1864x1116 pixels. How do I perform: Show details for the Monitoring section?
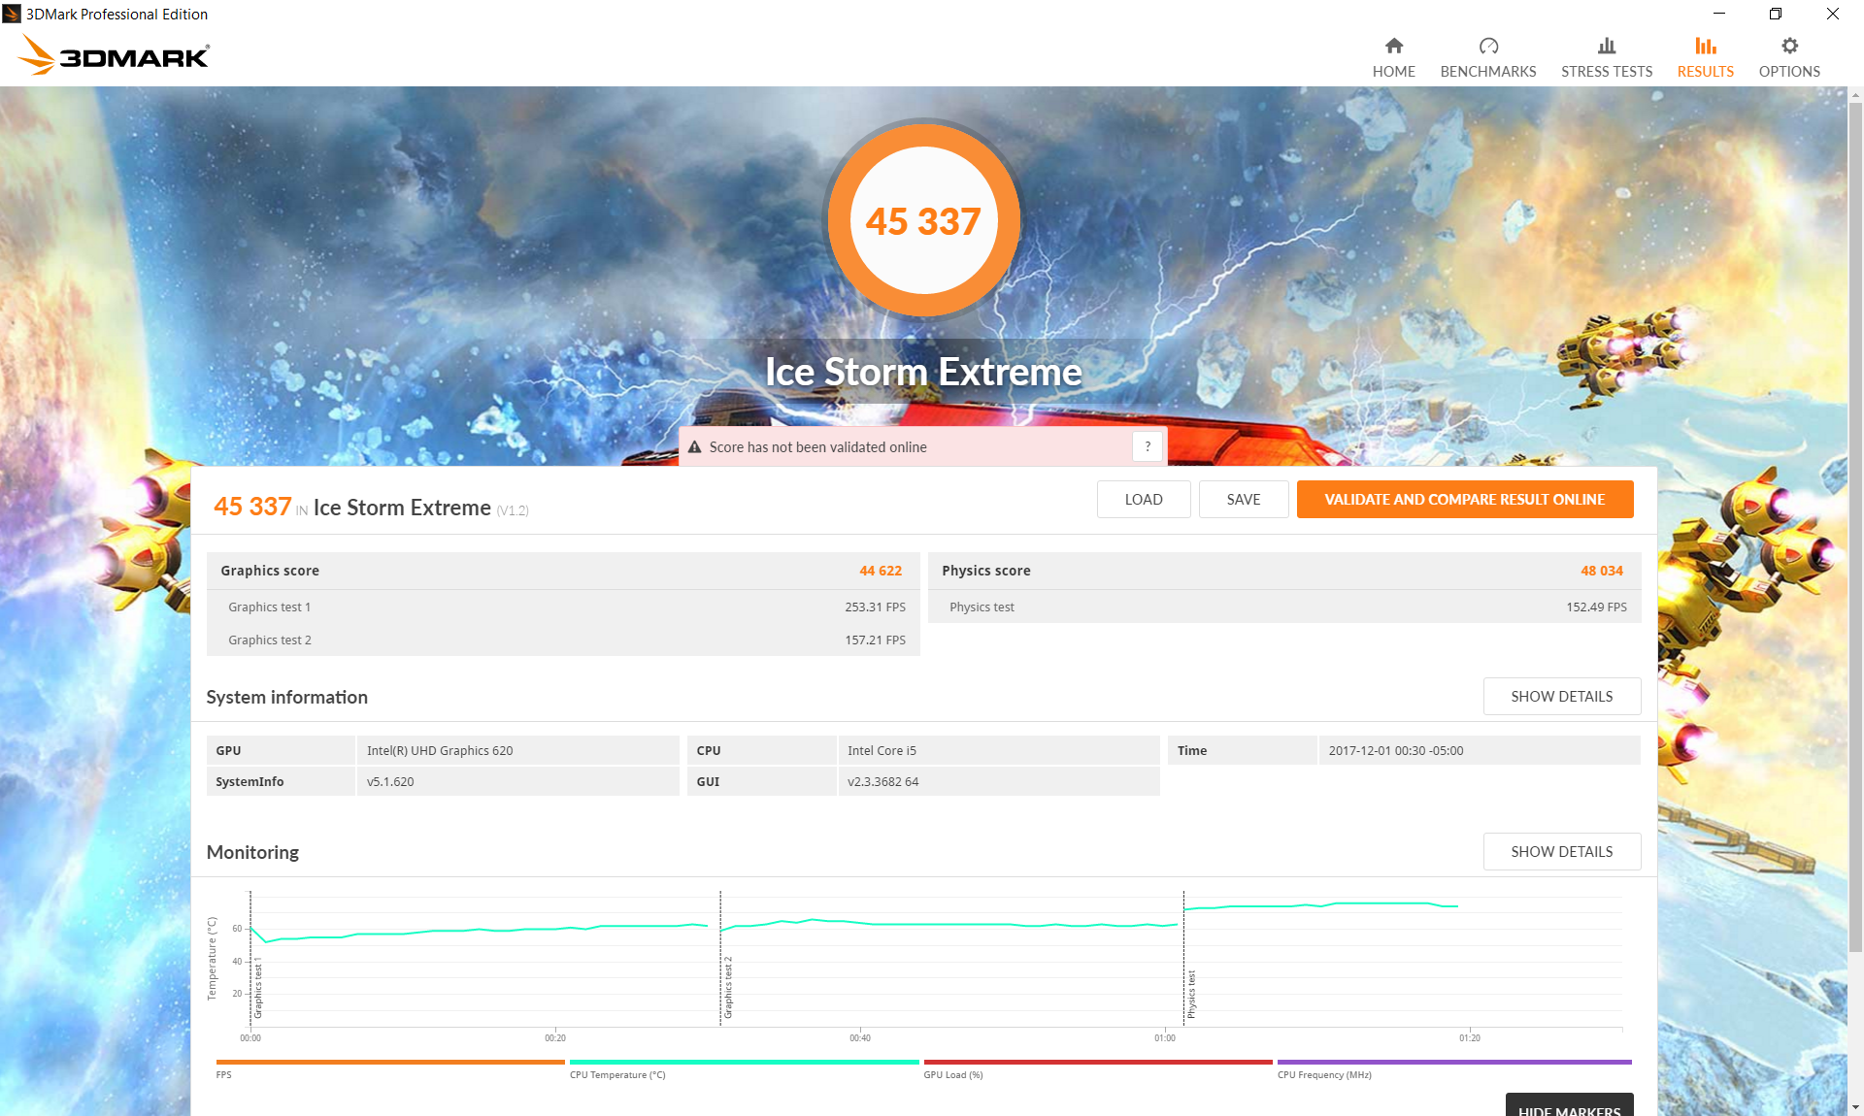coord(1561,852)
